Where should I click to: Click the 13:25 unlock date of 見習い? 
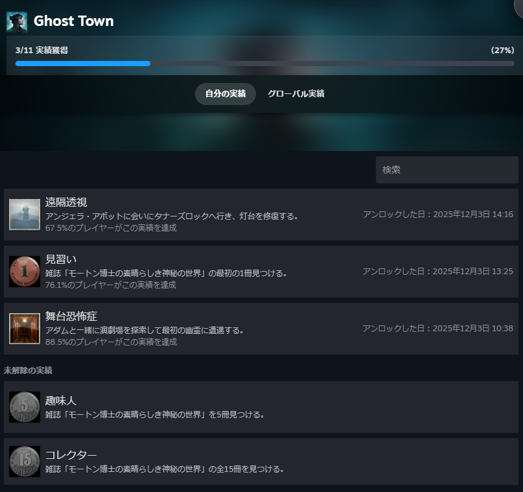(x=437, y=272)
